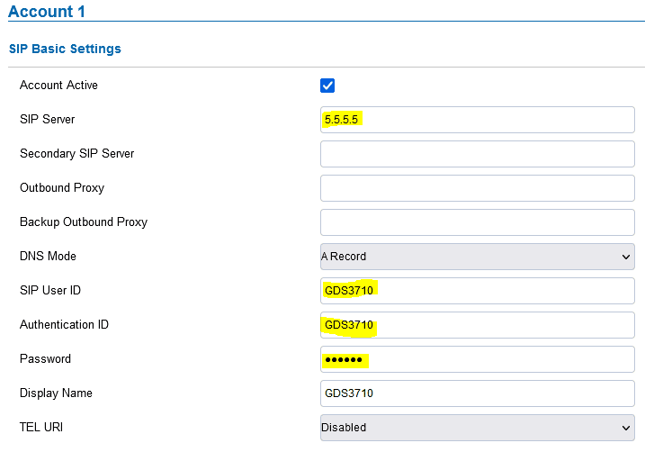The image size is (645, 452).
Task: Select the Backup Outbound Proxy input box
Action: coord(477,222)
